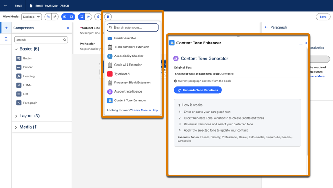This screenshot has width=333, height=188.
Task: Undo the last change
Action: click(x=48, y=17)
